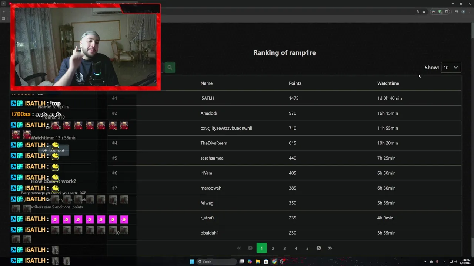Select the name r_xfm0 in the table

pos(207,218)
